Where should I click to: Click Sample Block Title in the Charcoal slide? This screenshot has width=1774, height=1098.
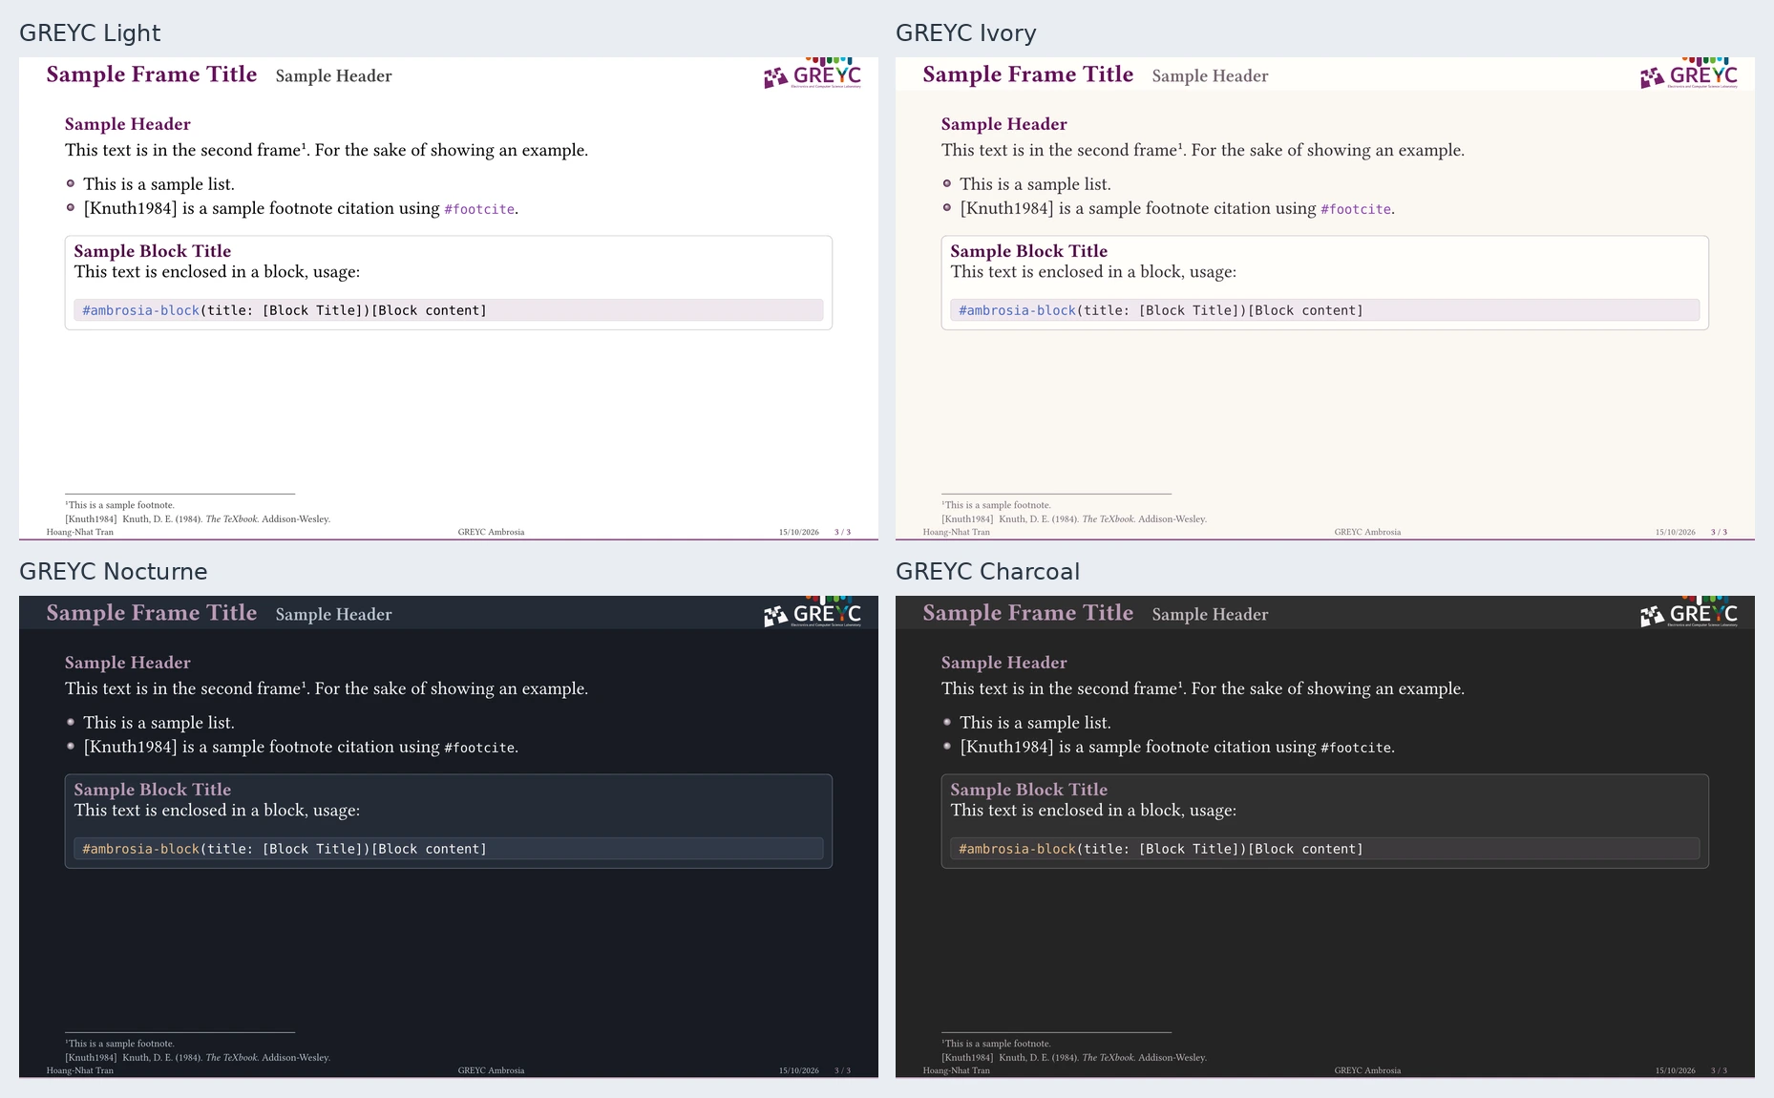point(1029,790)
